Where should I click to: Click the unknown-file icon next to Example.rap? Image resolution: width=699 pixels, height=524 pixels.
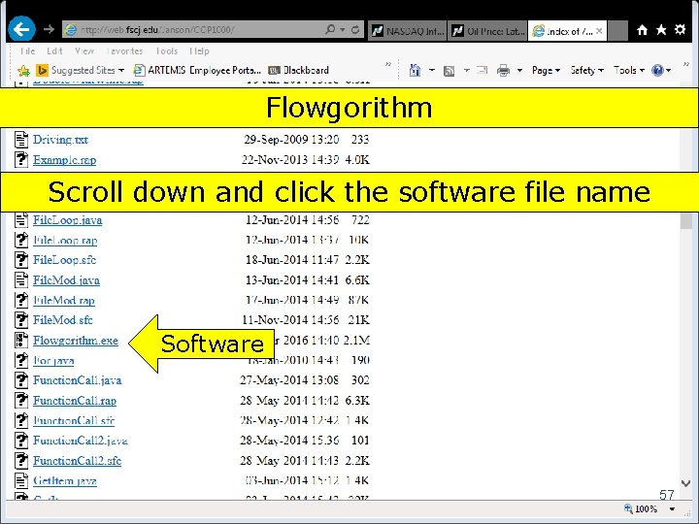click(21, 159)
